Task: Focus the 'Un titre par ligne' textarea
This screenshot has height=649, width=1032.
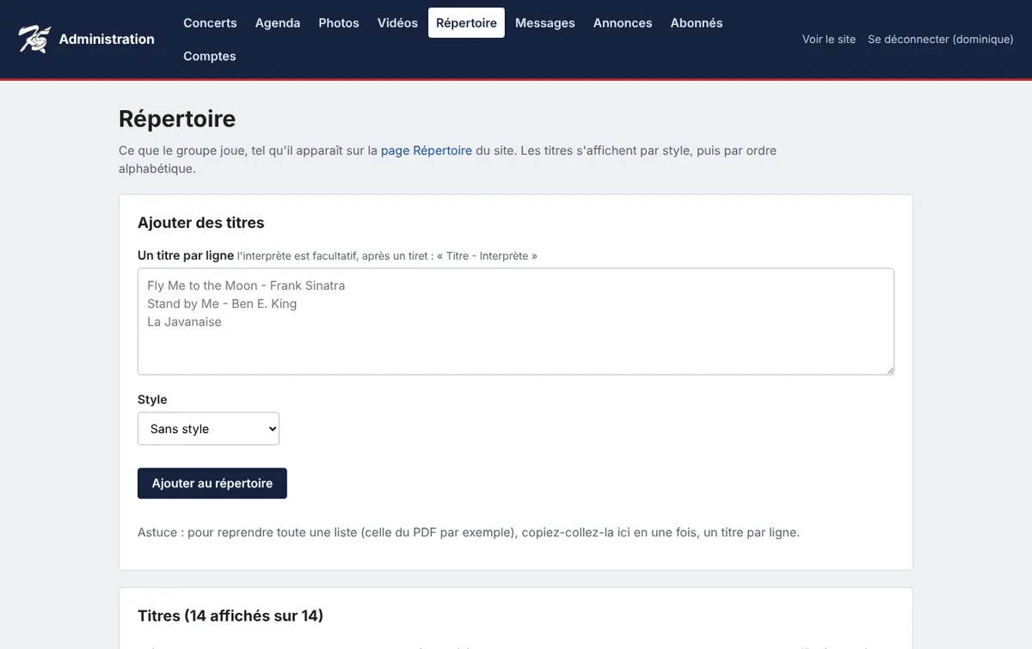Action: 516,321
